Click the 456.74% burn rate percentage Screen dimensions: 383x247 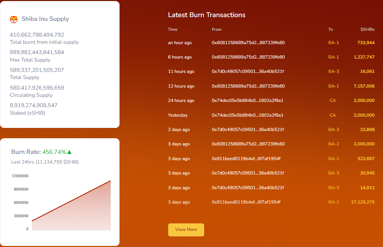pyautogui.click(x=54, y=152)
